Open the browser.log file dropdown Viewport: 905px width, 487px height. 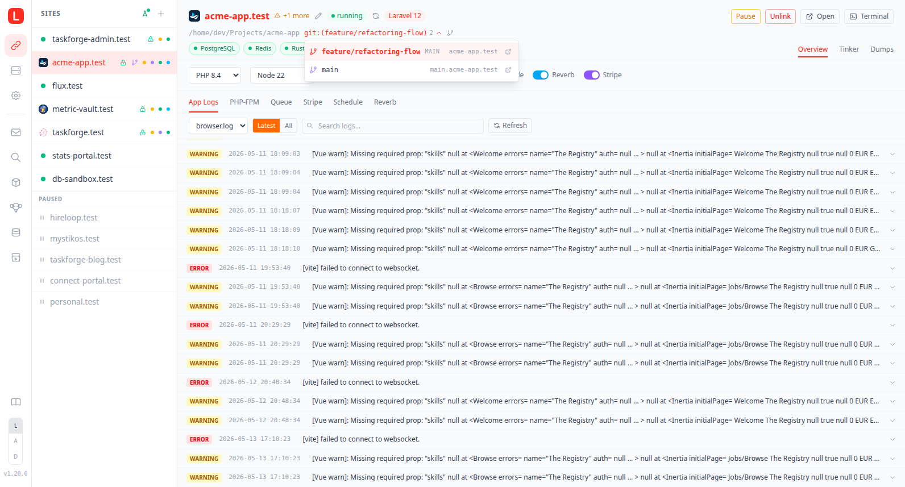point(218,126)
